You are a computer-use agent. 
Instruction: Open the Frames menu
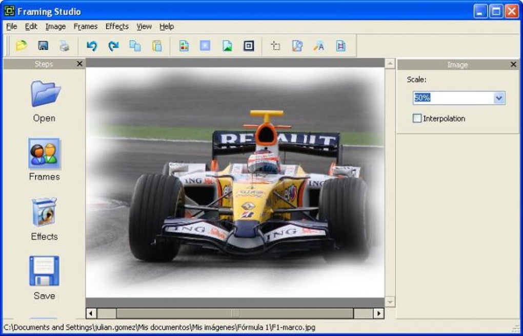point(86,26)
